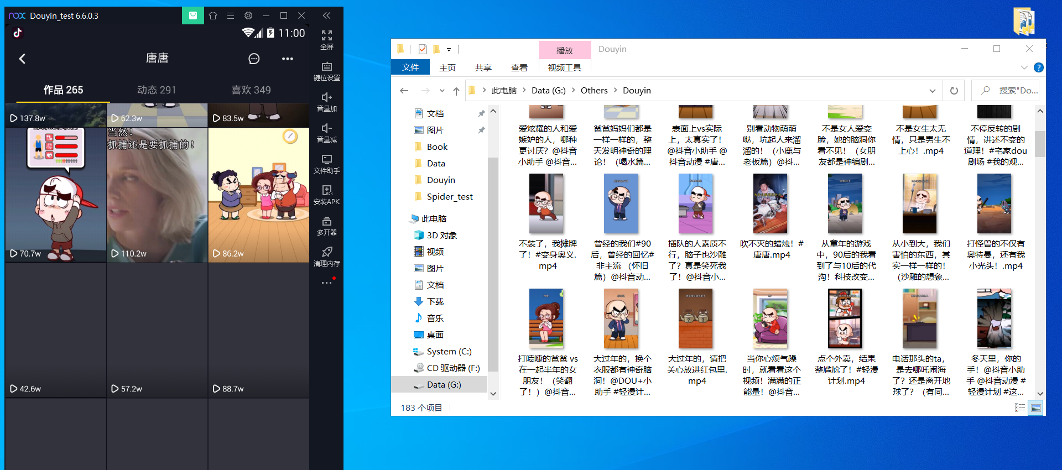Screen dimensions: 1062x470
Task: Click Others in the address breadcrumb
Action: click(594, 90)
